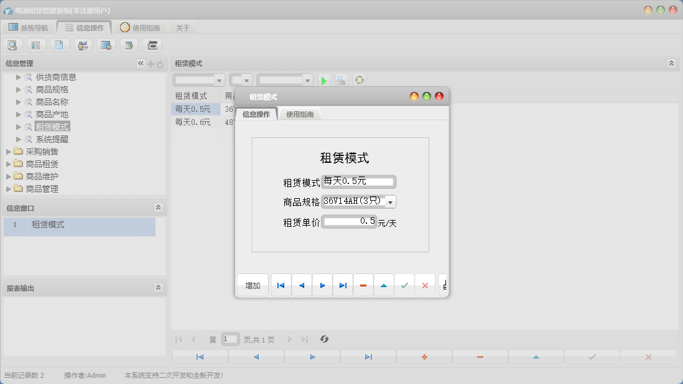
Task: Select 商品规格 in the tree
Action: [x=52, y=89]
